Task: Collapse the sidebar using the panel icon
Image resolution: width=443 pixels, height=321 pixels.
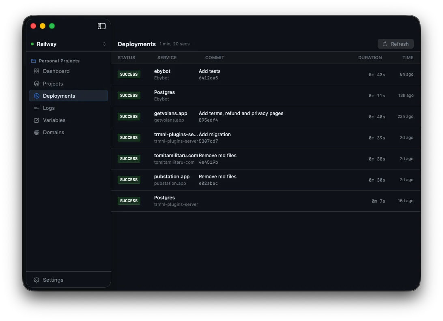Action: coord(101,26)
